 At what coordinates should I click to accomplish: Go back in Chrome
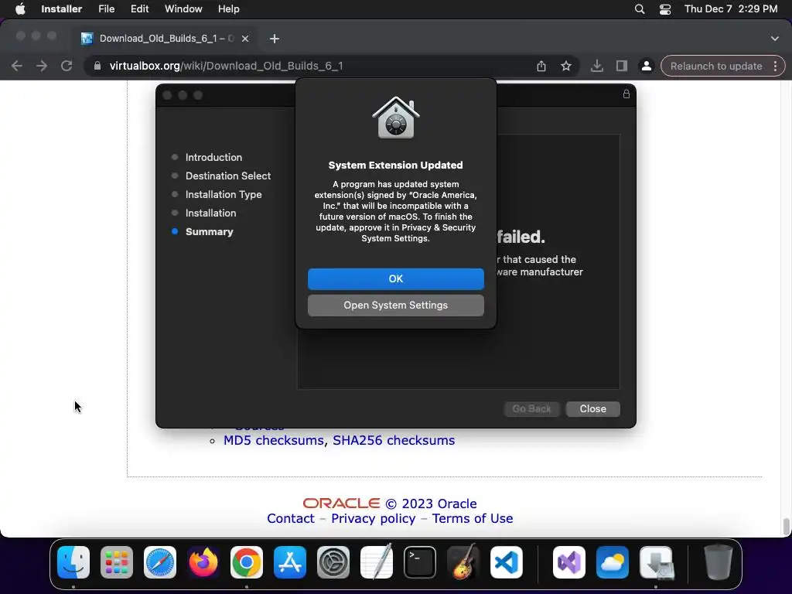pyautogui.click(x=17, y=66)
